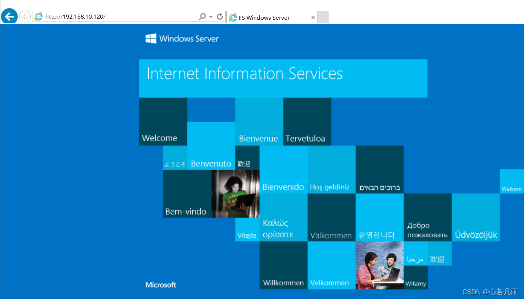
Task: Click the IE page icon in address bar
Action: coord(38,16)
